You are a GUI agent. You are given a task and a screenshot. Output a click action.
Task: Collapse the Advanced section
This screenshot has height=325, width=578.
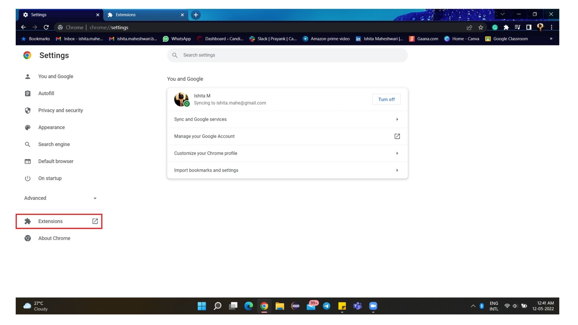[95, 198]
